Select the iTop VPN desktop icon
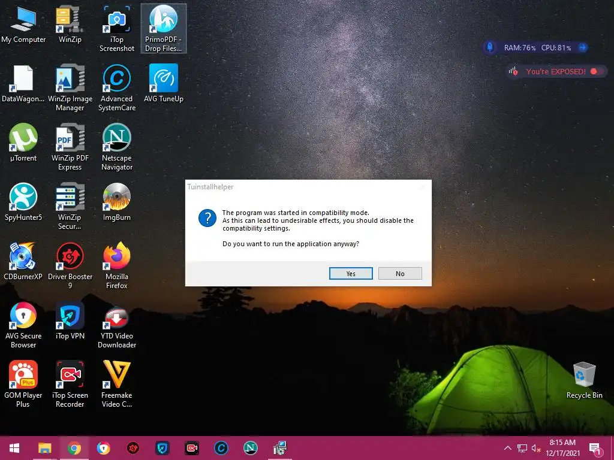The height and width of the screenshot is (460, 614). tap(70, 321)
